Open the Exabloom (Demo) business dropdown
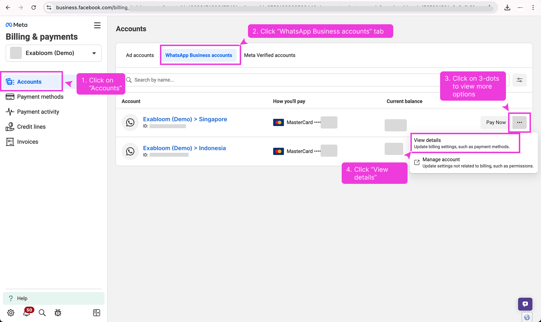The width and height of the screenshot is (541, 322). (x=54, y=53)
